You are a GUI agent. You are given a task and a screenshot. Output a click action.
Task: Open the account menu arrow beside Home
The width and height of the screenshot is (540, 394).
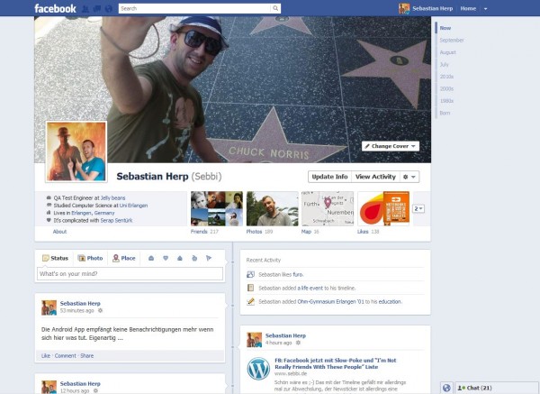tap(486, 8)
